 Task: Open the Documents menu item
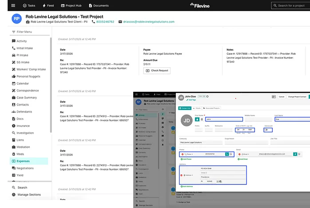click(99, 5)
